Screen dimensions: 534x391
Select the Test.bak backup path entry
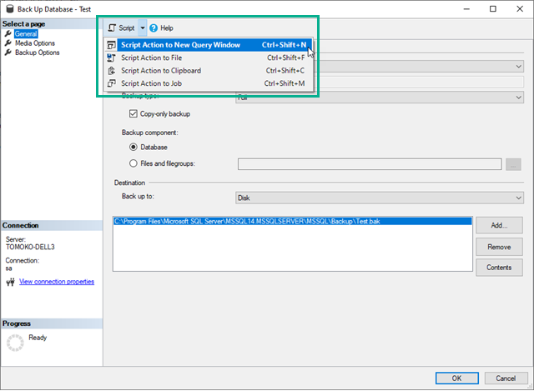point(292,221)
